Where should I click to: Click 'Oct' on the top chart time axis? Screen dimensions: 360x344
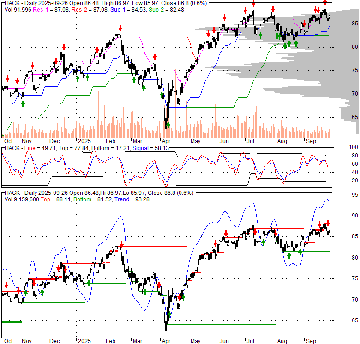[x=8, y=141]
